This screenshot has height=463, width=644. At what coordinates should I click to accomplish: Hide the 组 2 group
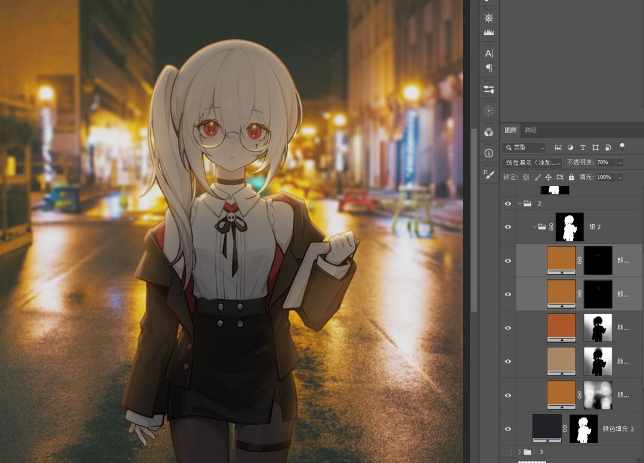pyautogui.click(x=508, y=227)
